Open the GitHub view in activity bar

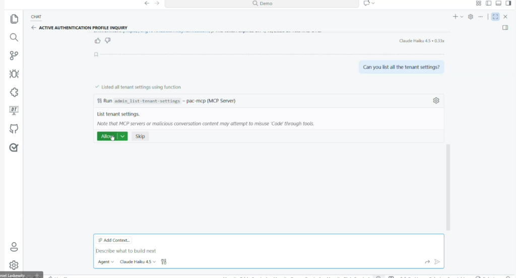click(14, 129)
